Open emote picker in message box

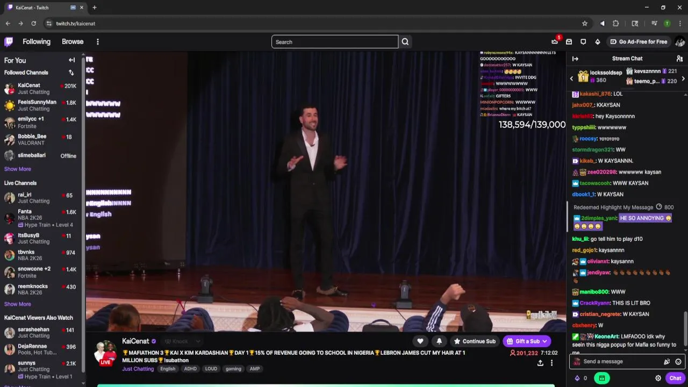coord(678,362)
